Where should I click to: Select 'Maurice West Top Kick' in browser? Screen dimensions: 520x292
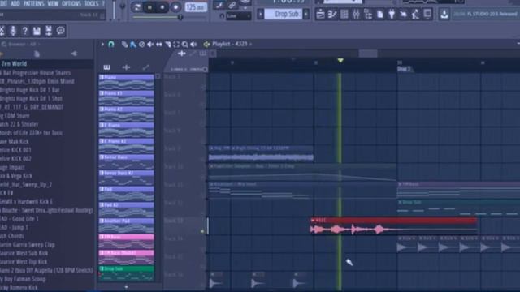click(x=24, y=262)
